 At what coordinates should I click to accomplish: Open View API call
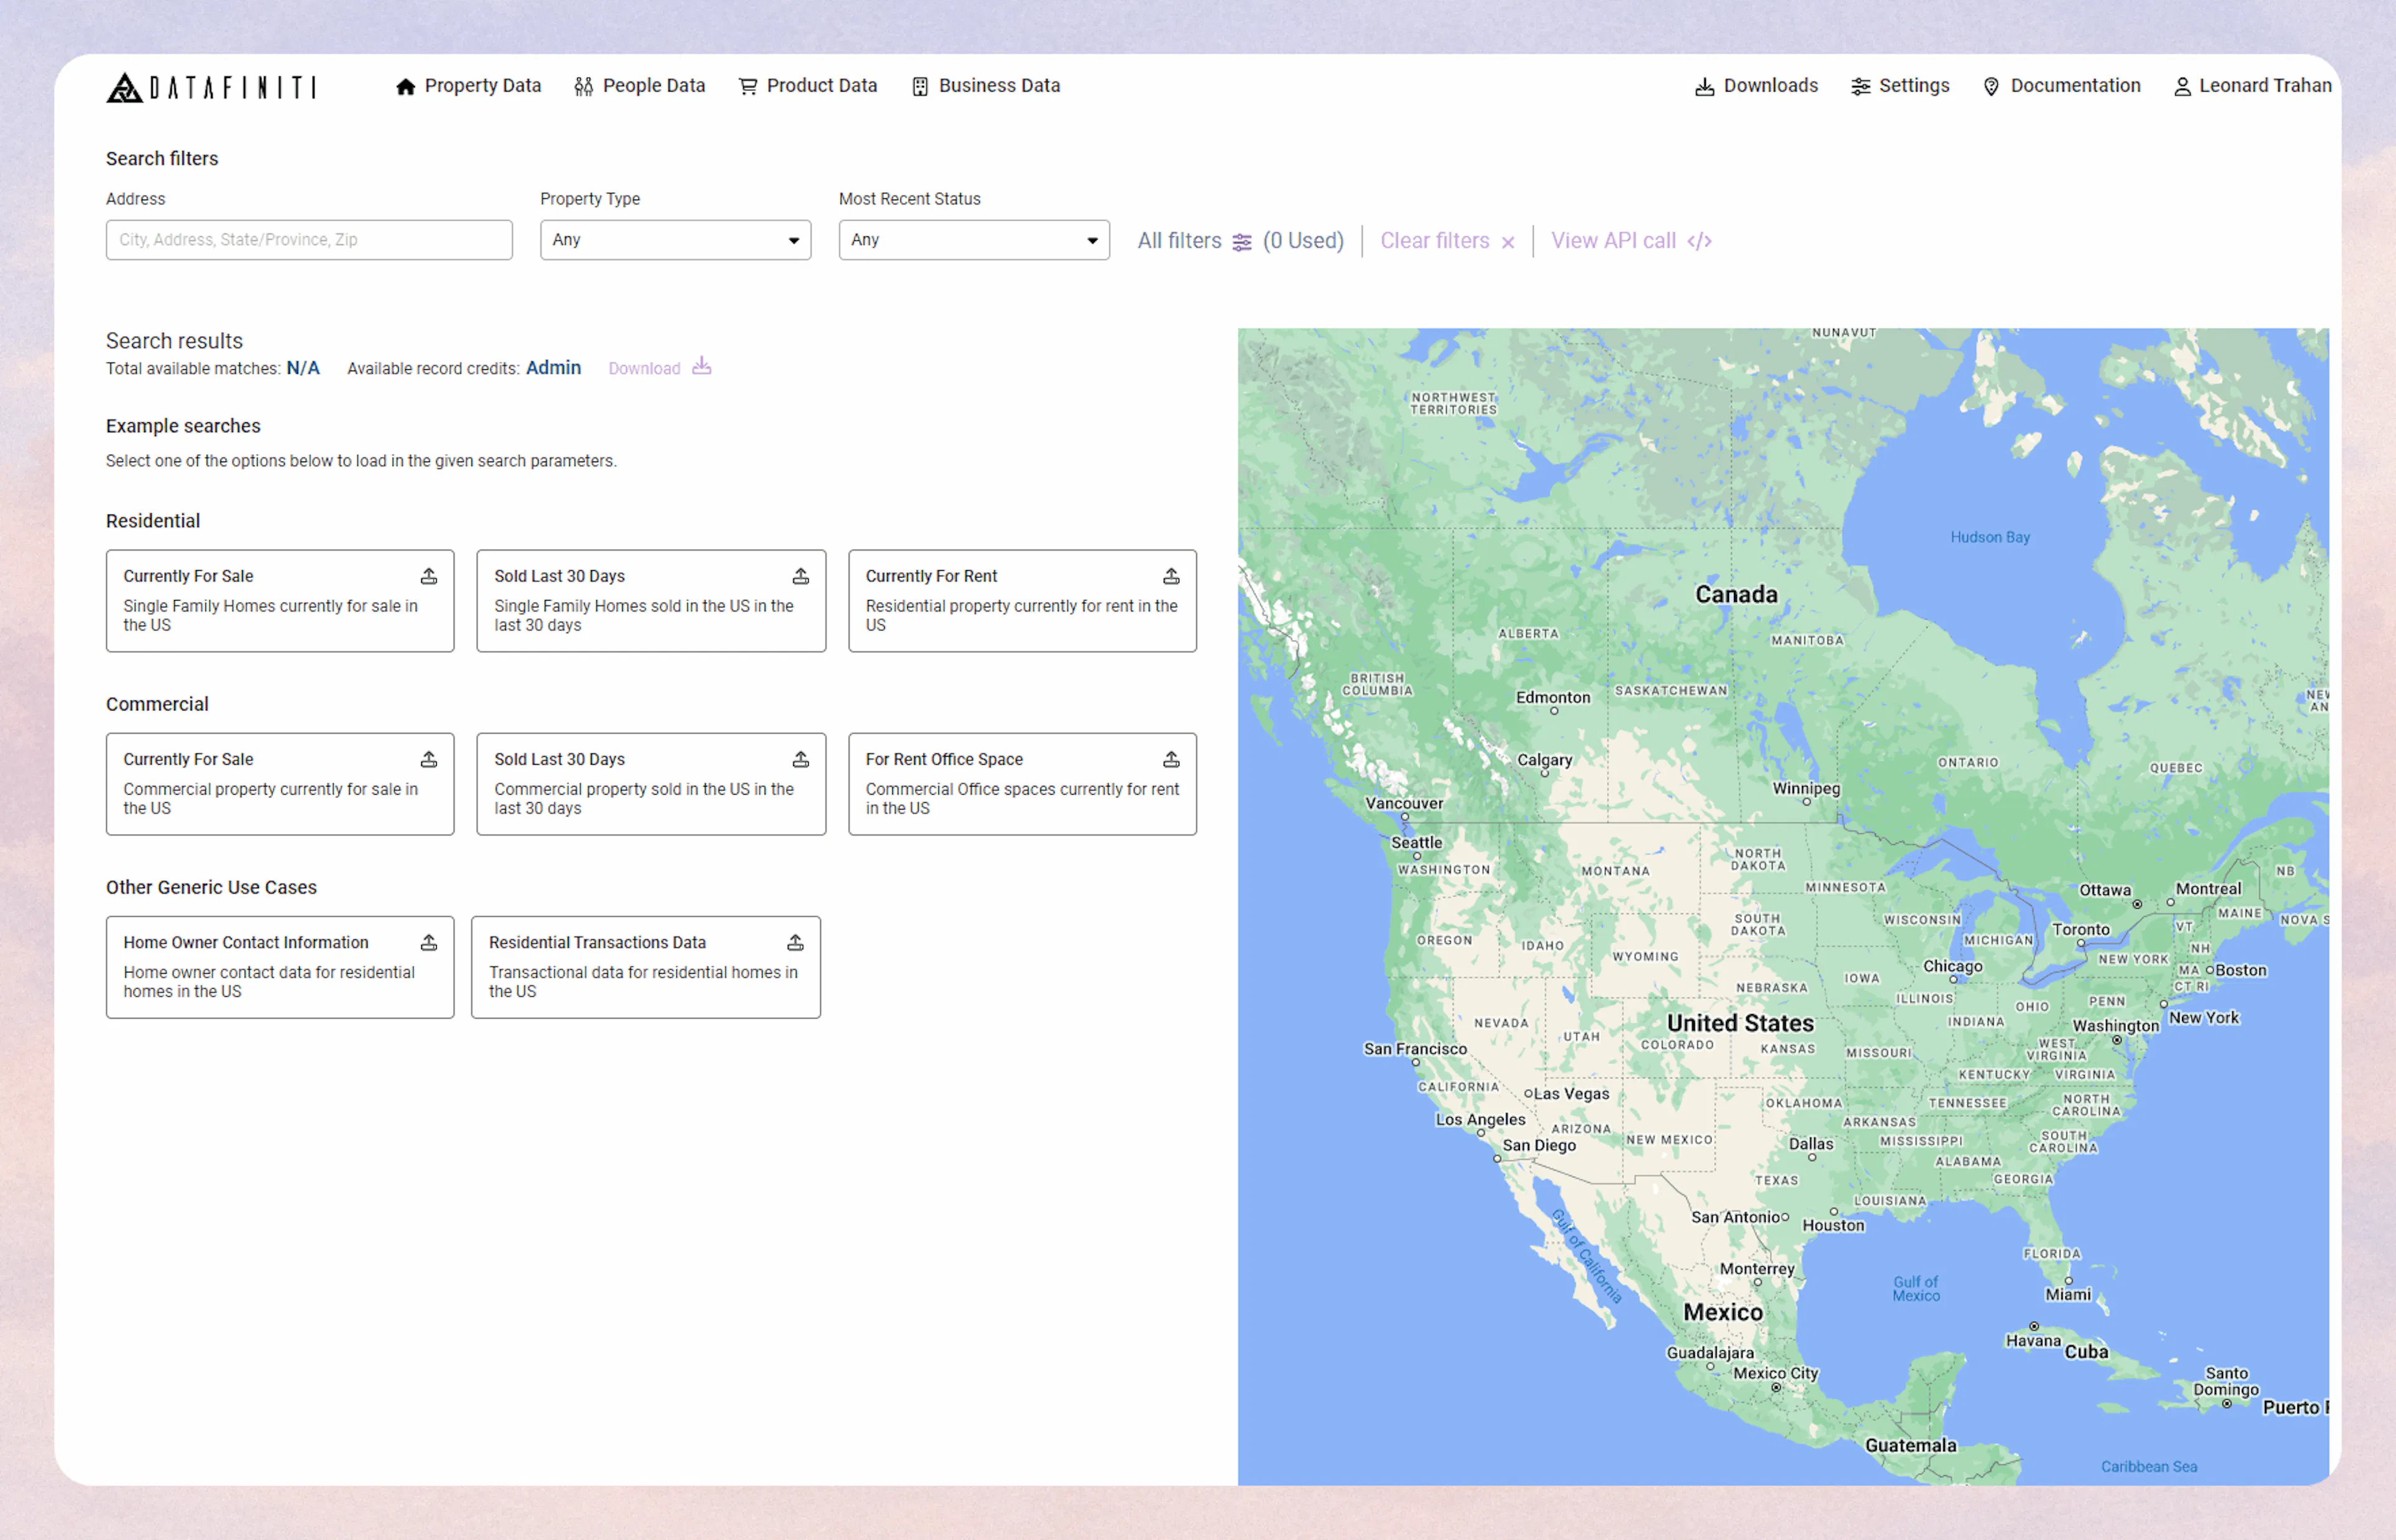coord(1629,240)
